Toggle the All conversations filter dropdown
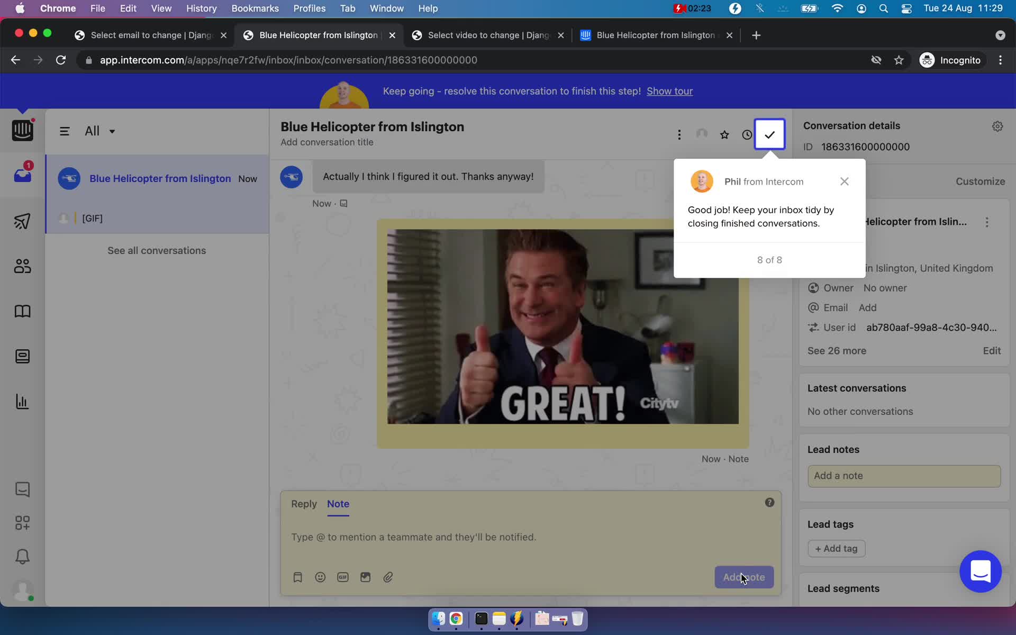Screen dimensions: 1016x635 [x=99, y=131]
